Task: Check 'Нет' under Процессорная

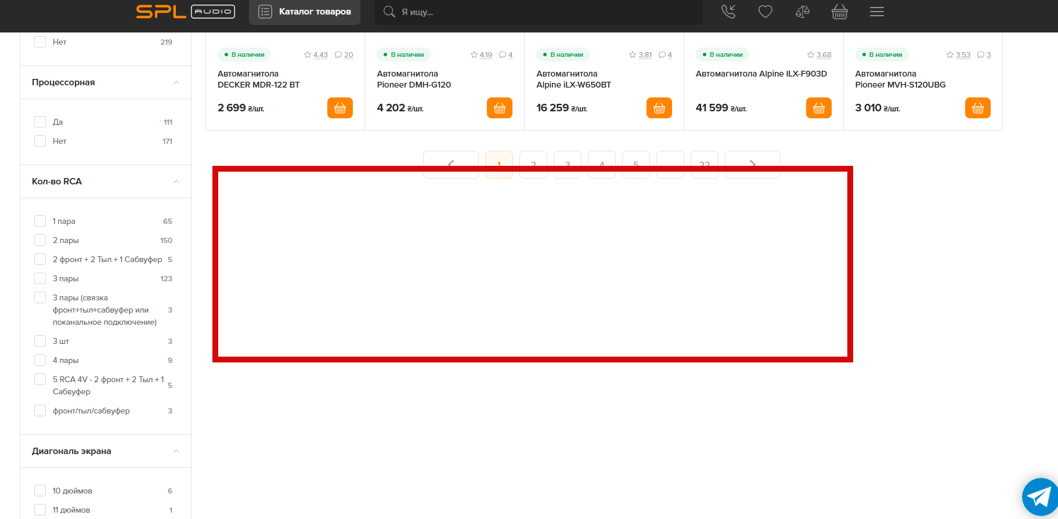Action: pos(40,141)
